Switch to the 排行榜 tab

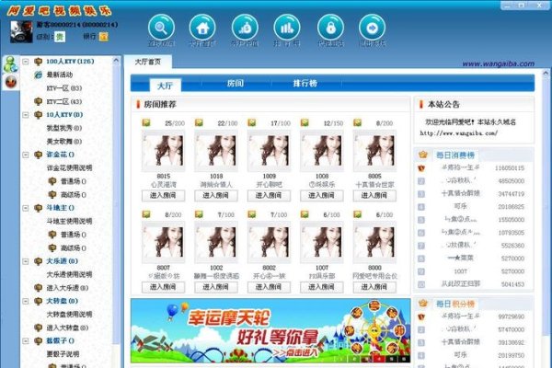[x=306, y=84]
